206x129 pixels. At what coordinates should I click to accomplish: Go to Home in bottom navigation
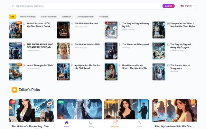point(67,124)
